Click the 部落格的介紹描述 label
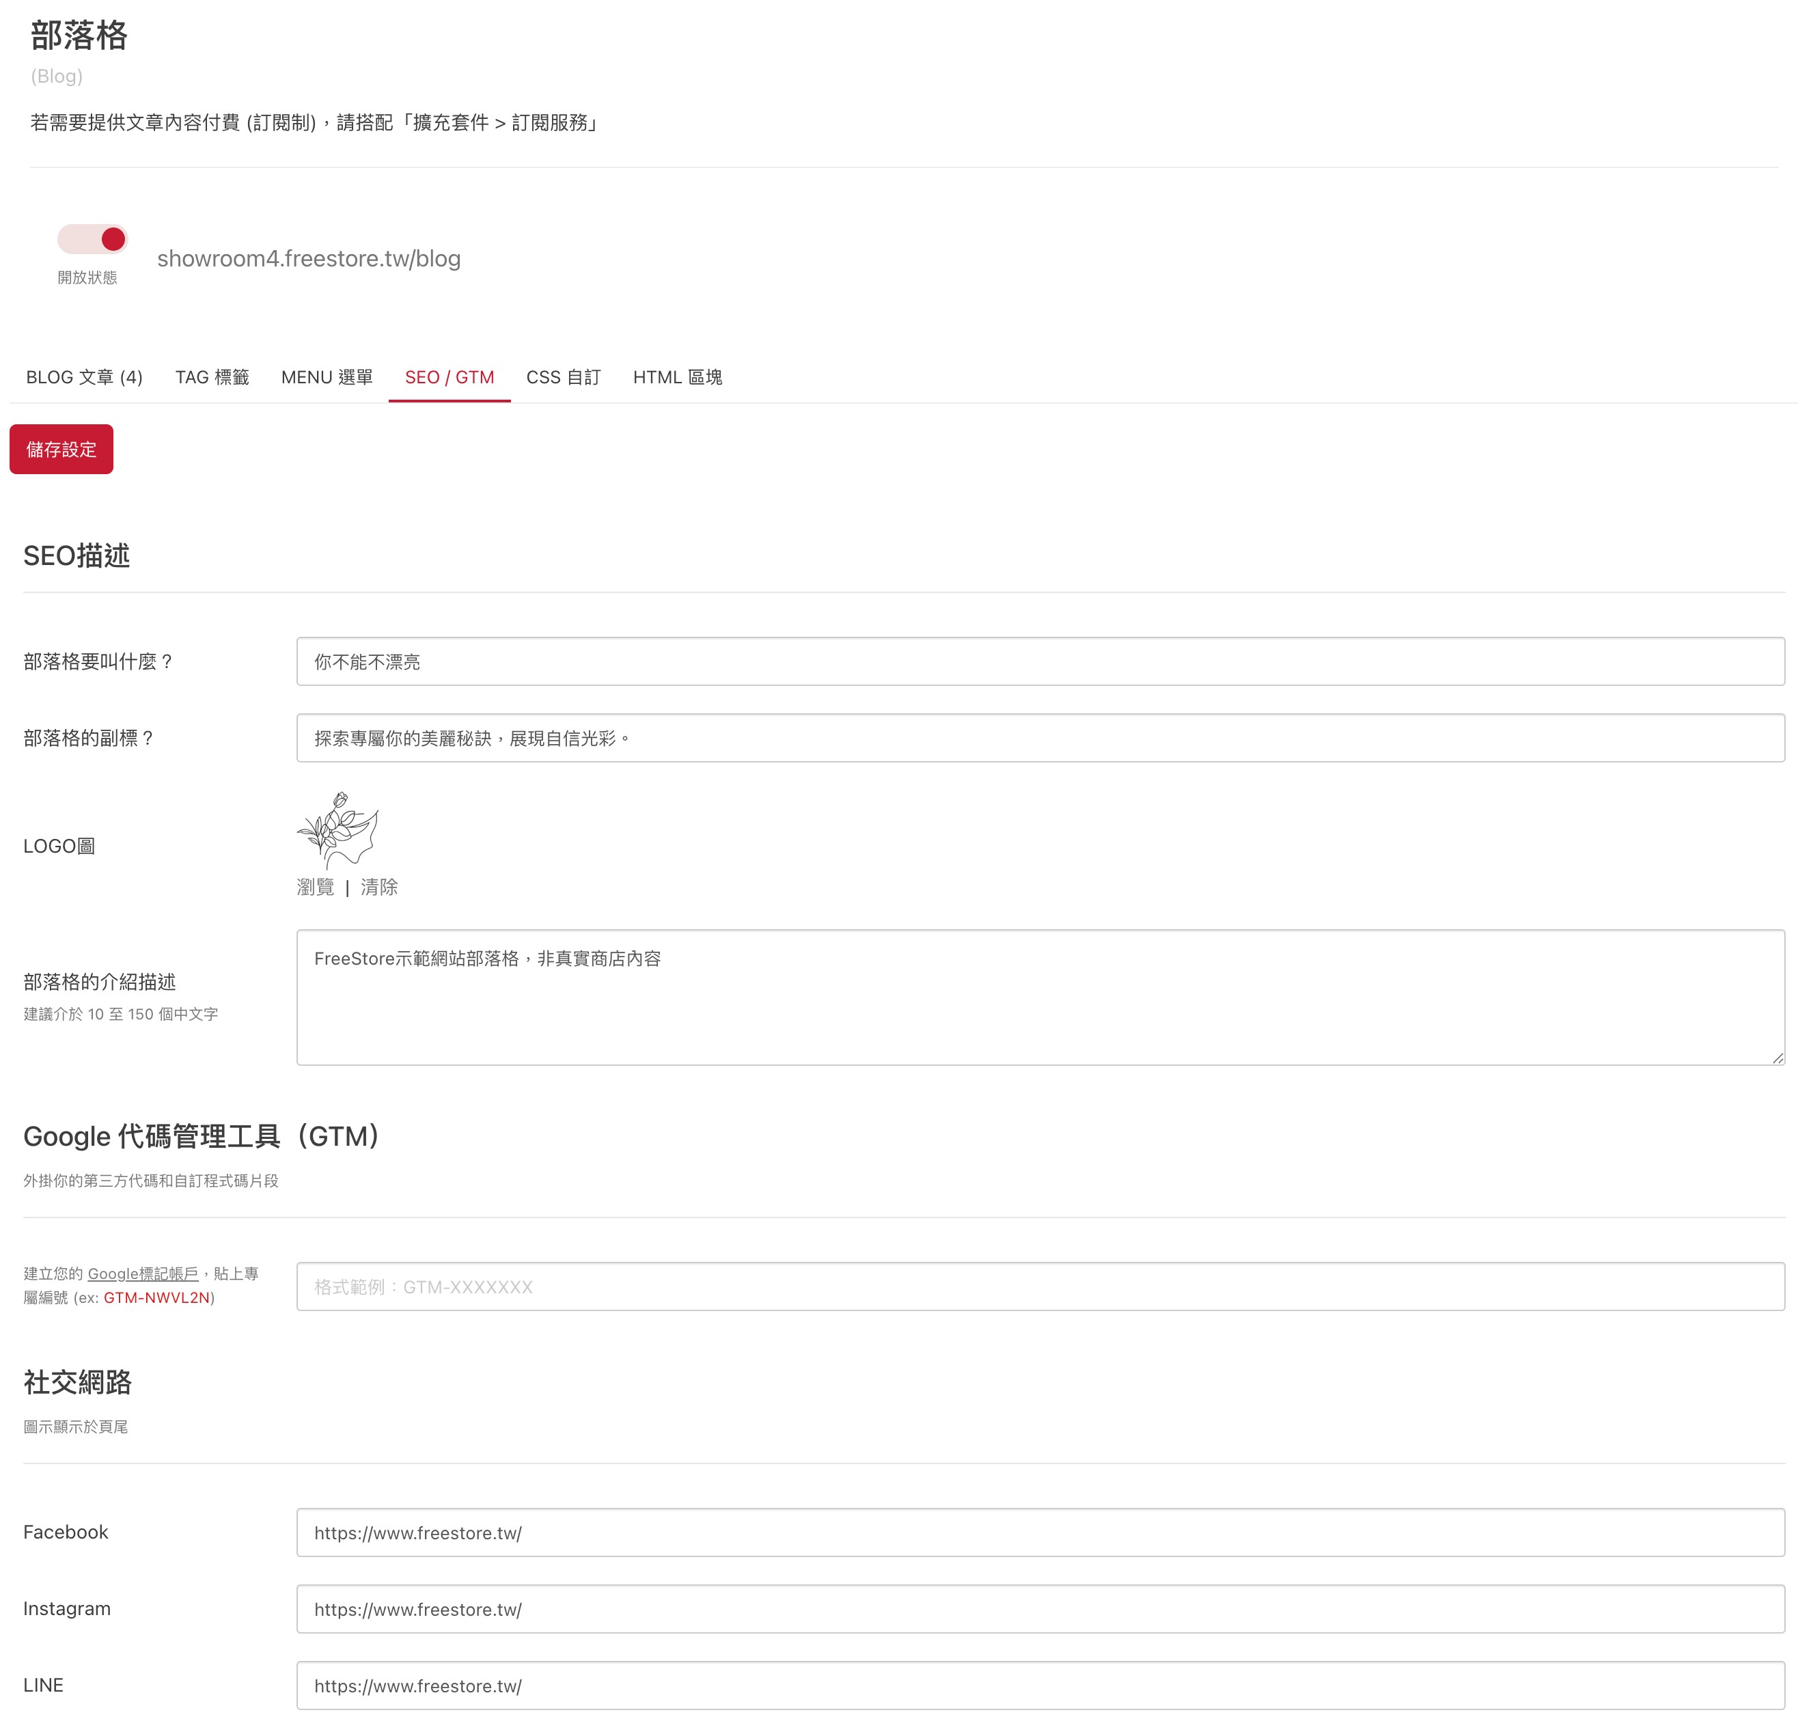Image resolution: width=1798 pixels, height=1734 pixels. point(99,982)
